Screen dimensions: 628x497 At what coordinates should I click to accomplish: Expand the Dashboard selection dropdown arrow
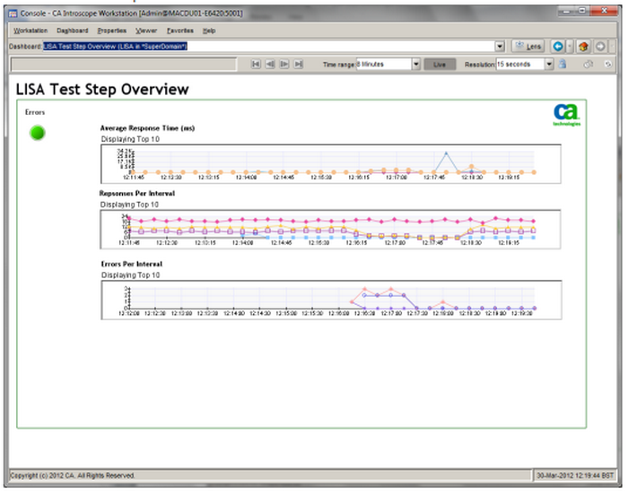click(x=500, y=47)
